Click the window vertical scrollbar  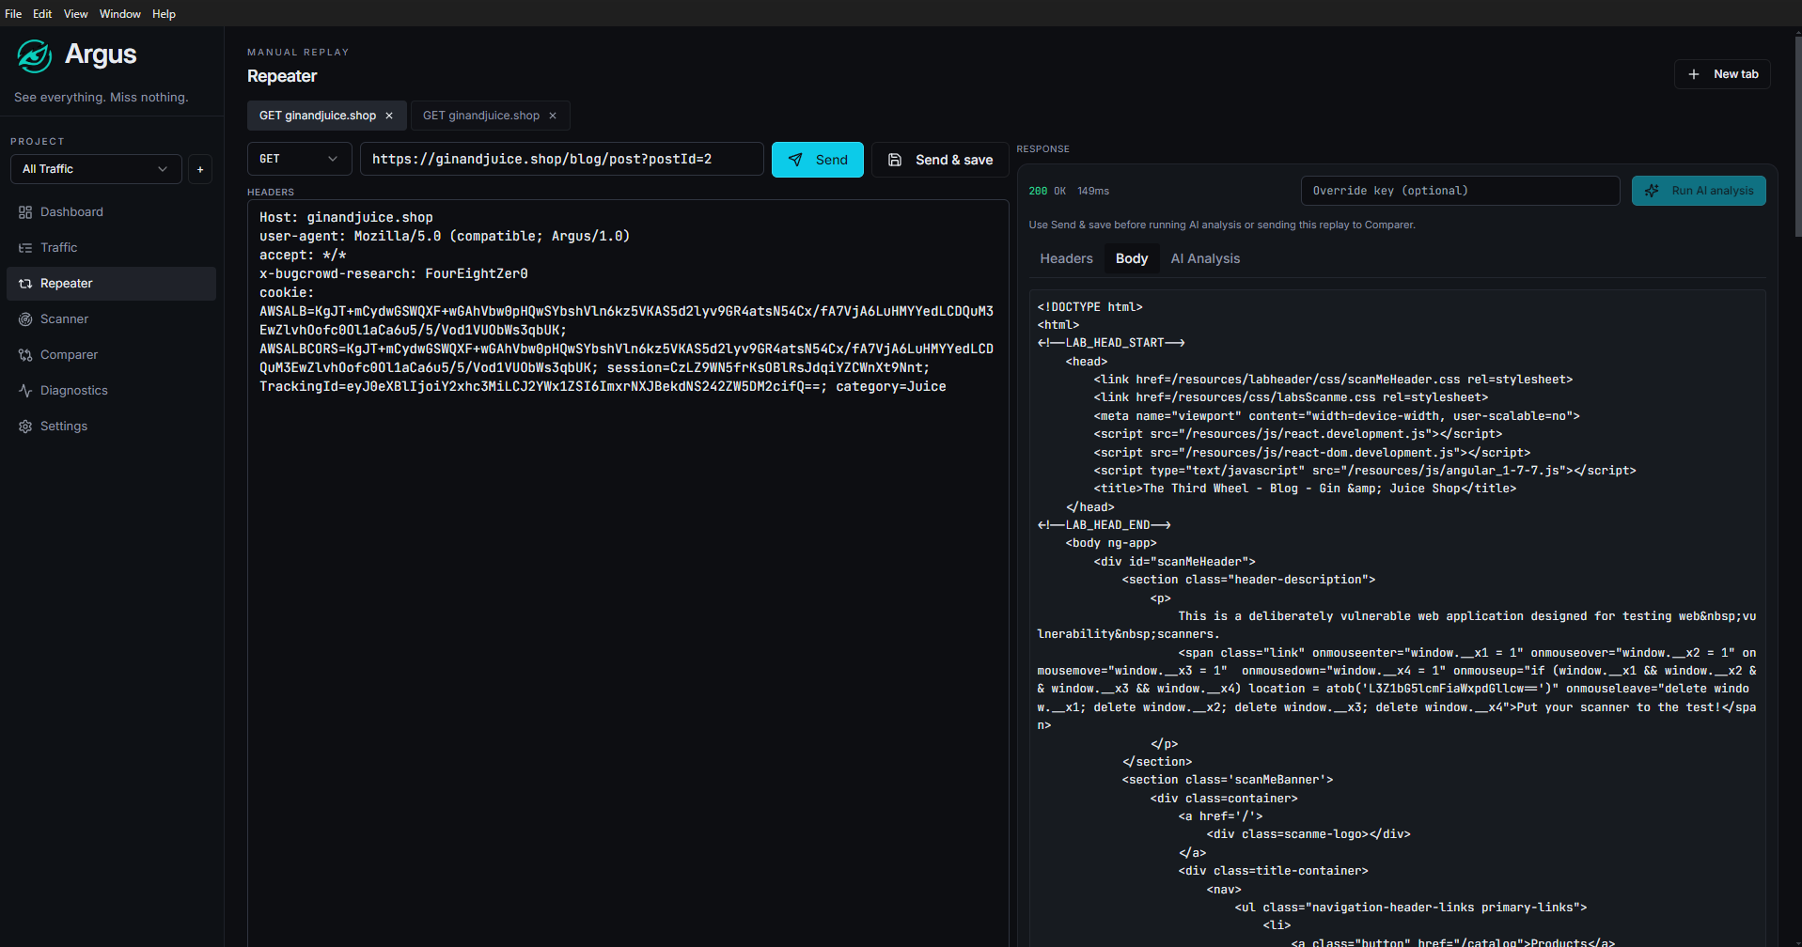pos(1797,136)
